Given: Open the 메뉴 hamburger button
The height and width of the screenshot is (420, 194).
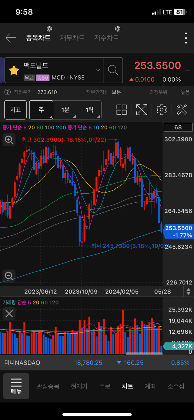Looking at the screenshot, I should [16, 386].
